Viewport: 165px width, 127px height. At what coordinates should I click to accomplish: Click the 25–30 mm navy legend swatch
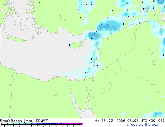tap(53, 124)
